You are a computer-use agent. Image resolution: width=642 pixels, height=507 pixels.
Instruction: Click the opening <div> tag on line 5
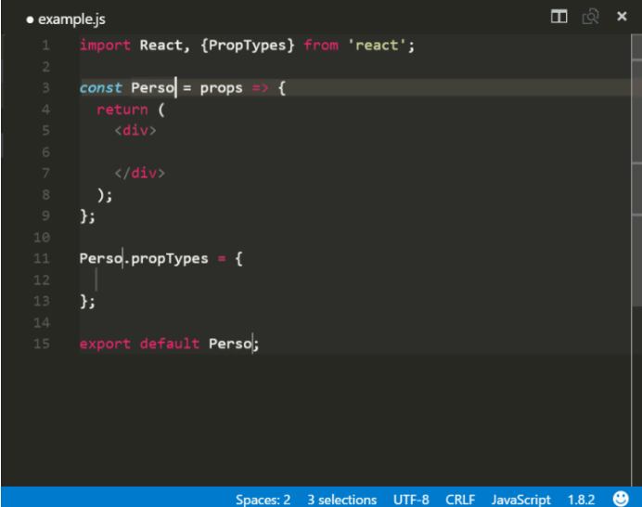point(135,130)
